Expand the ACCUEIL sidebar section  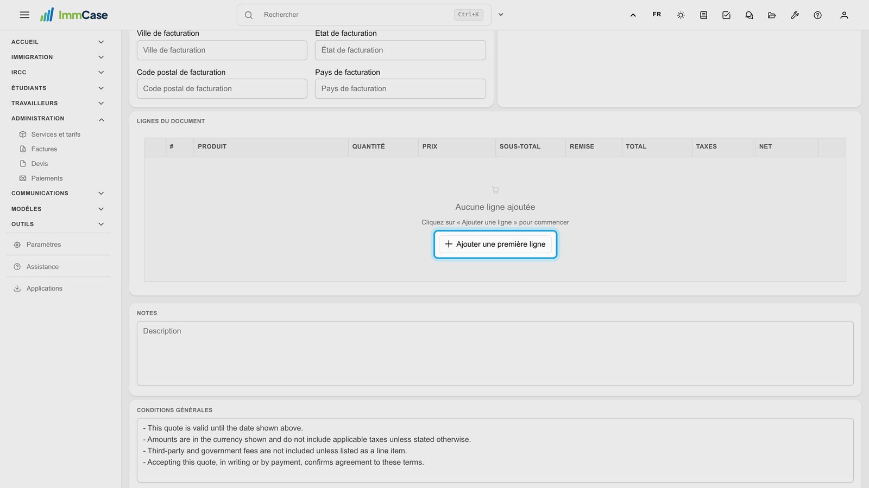pos(58,42)
